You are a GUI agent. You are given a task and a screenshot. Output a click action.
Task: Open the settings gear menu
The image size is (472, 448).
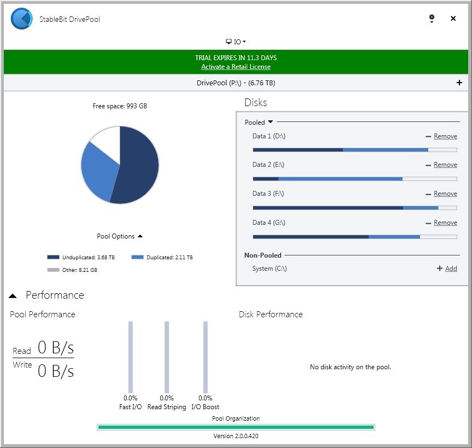tap(432, 19)
